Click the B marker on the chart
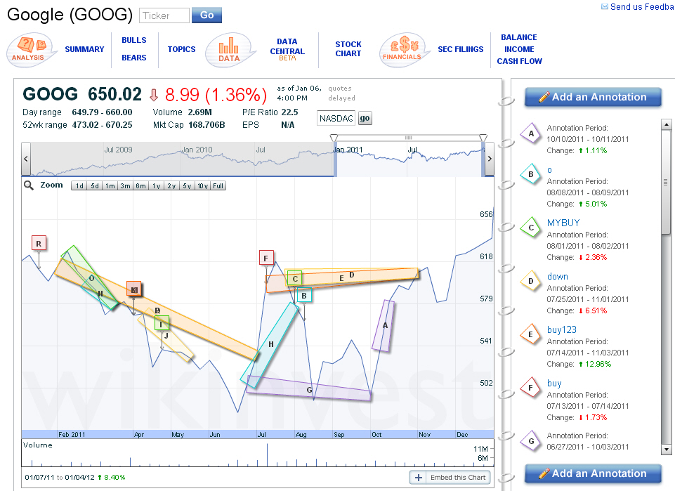675x491 pixels. tap(304, 296)
